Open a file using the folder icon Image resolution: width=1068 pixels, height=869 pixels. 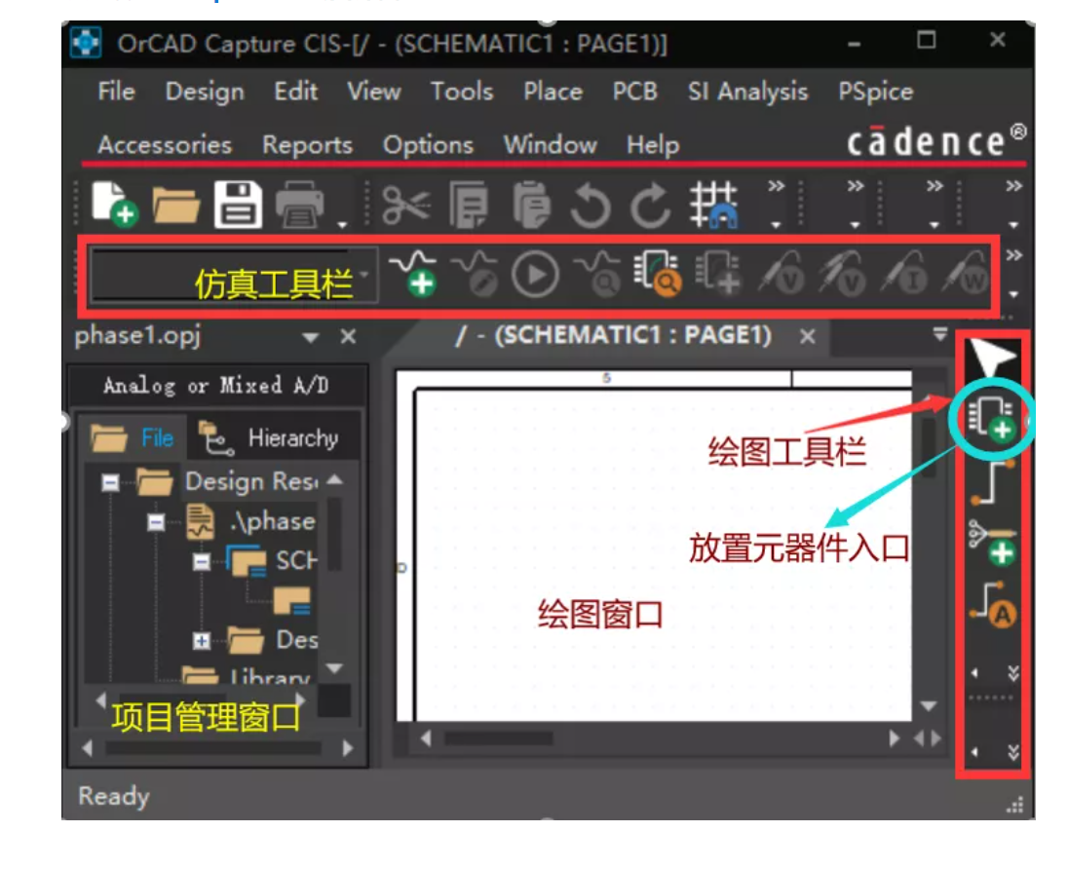click(175, 205)
